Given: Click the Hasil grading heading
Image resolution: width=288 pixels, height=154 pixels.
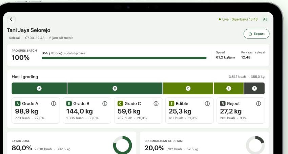Looking at the screenshot, I should (x=25, y=77).
